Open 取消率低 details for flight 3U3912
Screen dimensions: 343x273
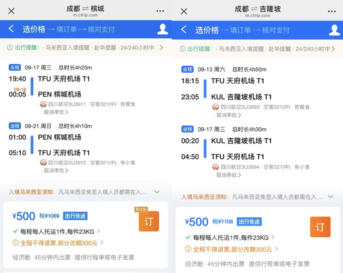click(55, 171)
